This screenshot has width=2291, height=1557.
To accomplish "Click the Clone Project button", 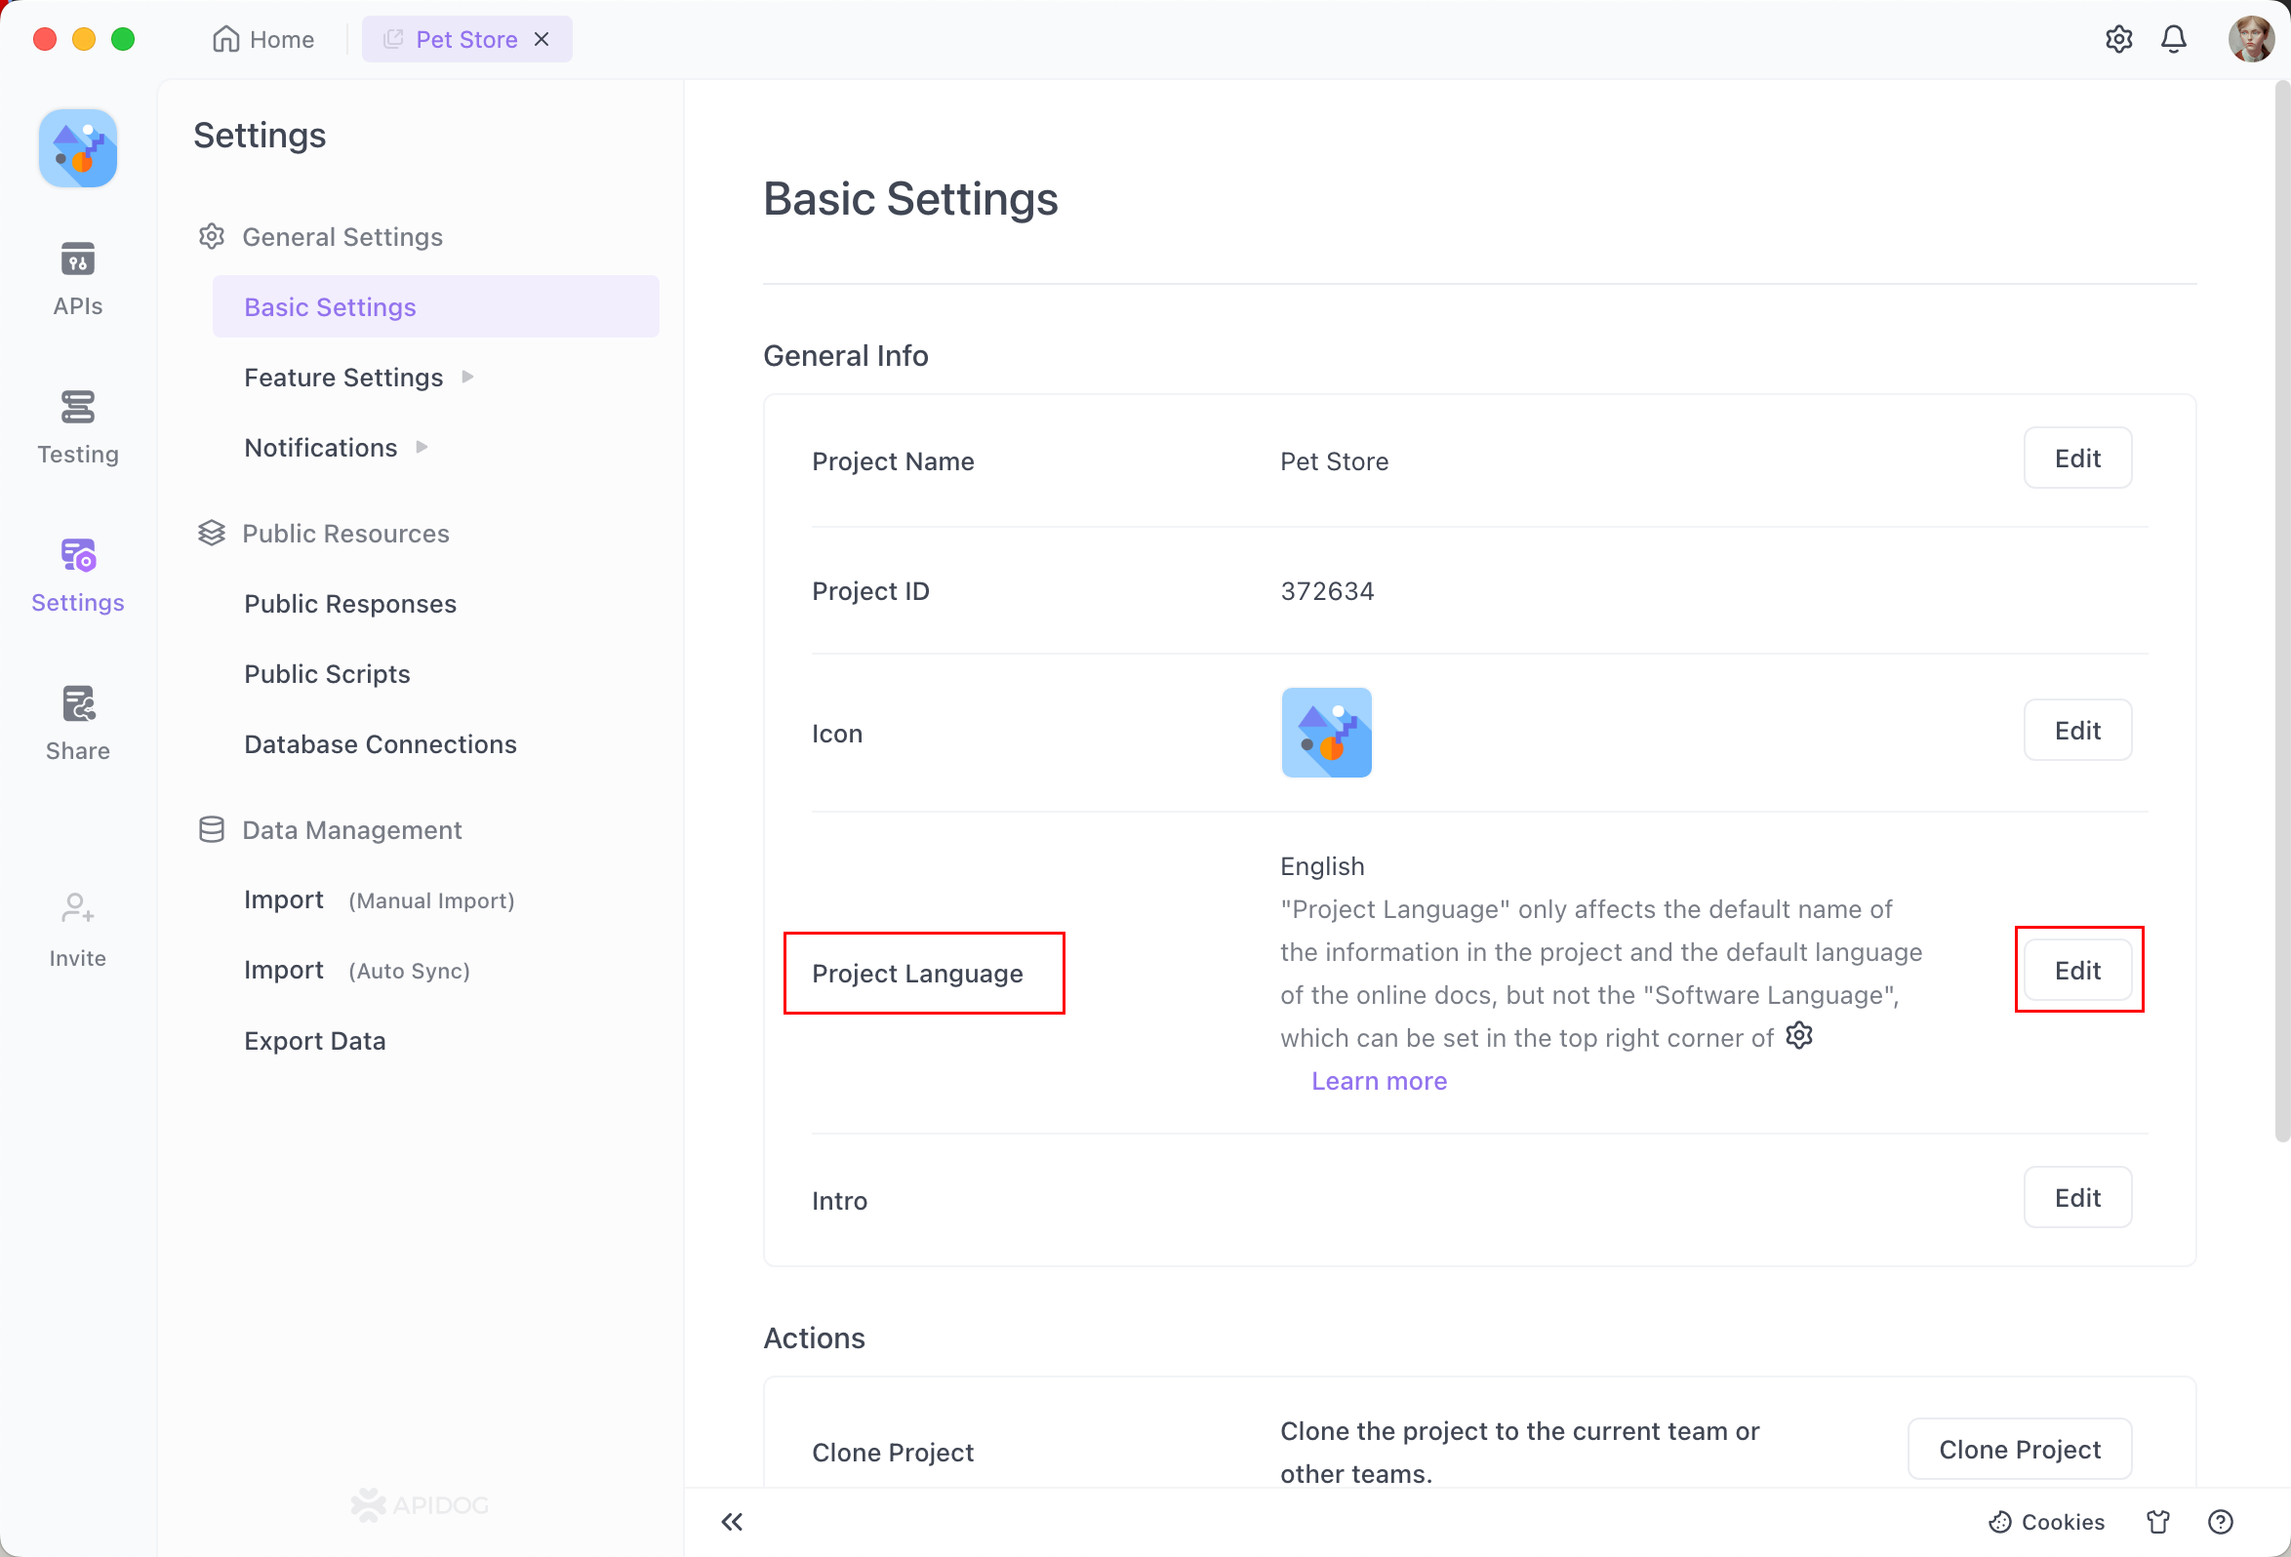I will (2019, 1449).
